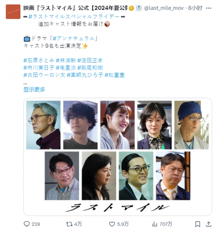Click the gold verified badge
The height and width of the screenshot is (232, 218).
coord(131,8)
